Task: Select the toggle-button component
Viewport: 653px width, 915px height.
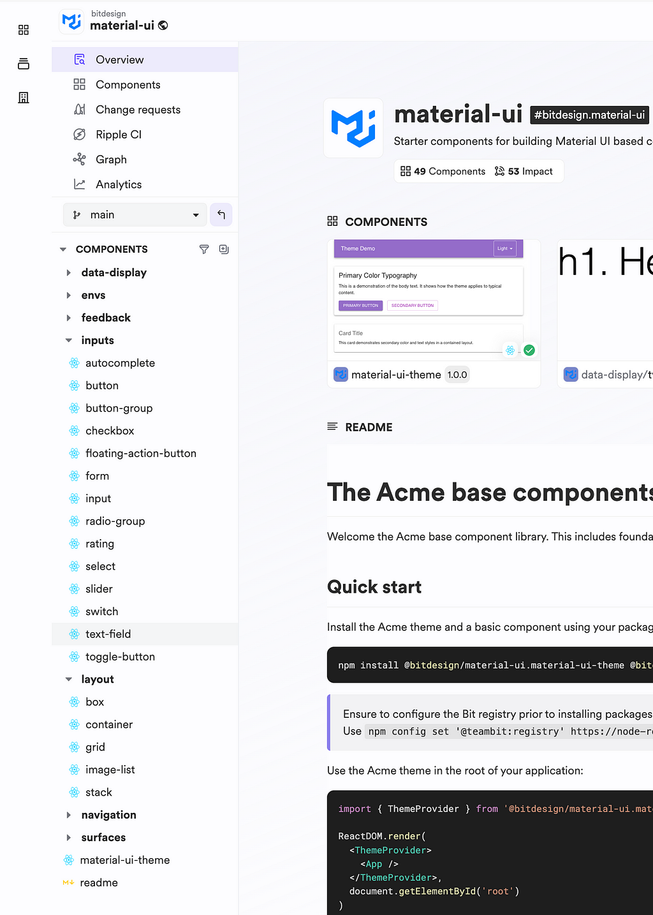Action: pos(145,657)
